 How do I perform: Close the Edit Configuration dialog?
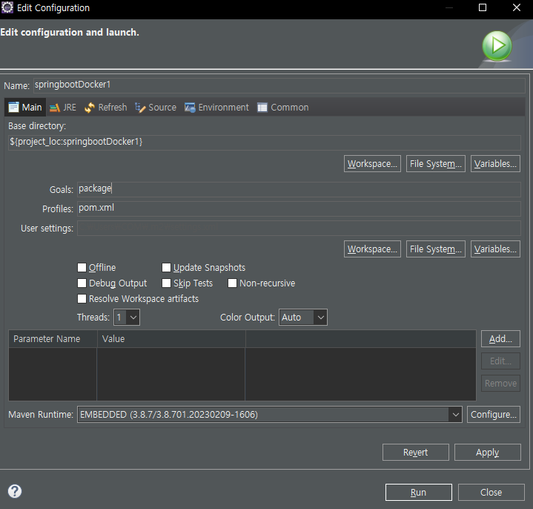click(491, 493)
